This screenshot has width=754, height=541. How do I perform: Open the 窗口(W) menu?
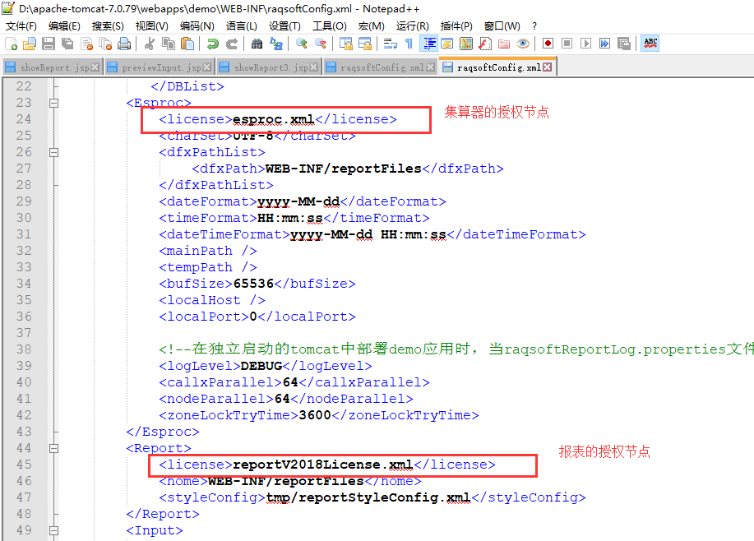click(x=502, y=26)
